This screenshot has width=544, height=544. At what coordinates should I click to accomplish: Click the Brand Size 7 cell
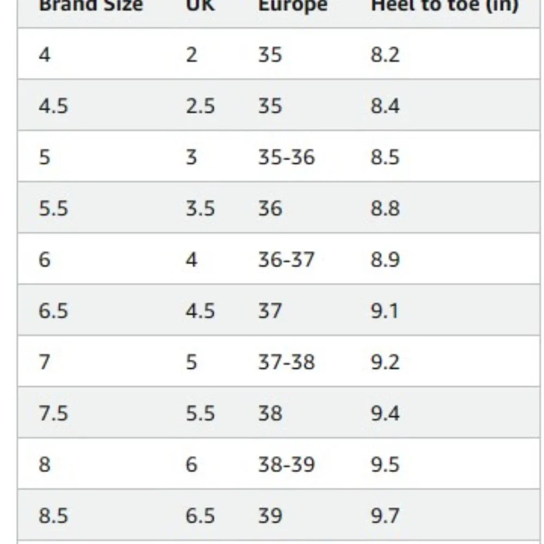click(45, 362)
